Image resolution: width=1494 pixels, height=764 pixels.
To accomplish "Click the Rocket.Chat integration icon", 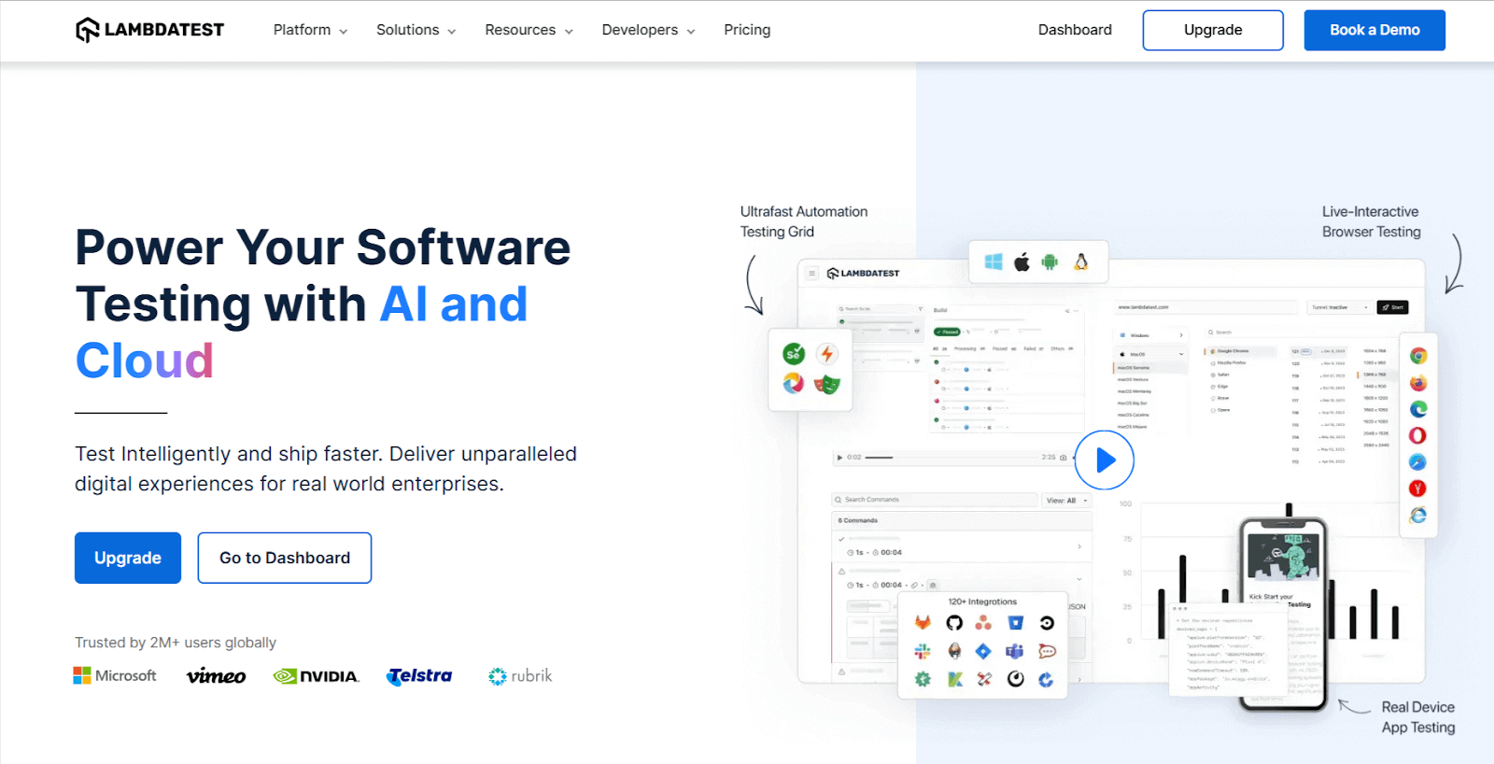I will (x=1047, y=651).
